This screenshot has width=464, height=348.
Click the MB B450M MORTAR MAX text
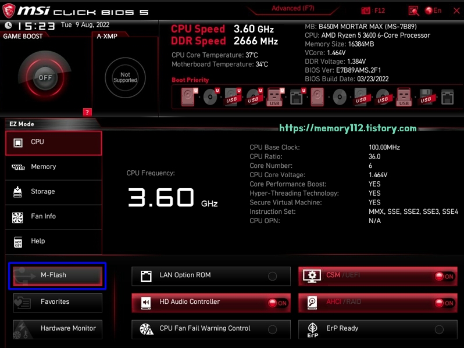[361, 27]
